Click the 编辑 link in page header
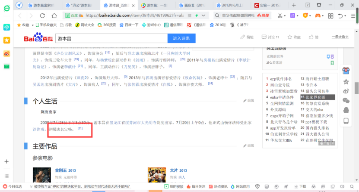This screenshot has height=192, width=359. [247, 37]
